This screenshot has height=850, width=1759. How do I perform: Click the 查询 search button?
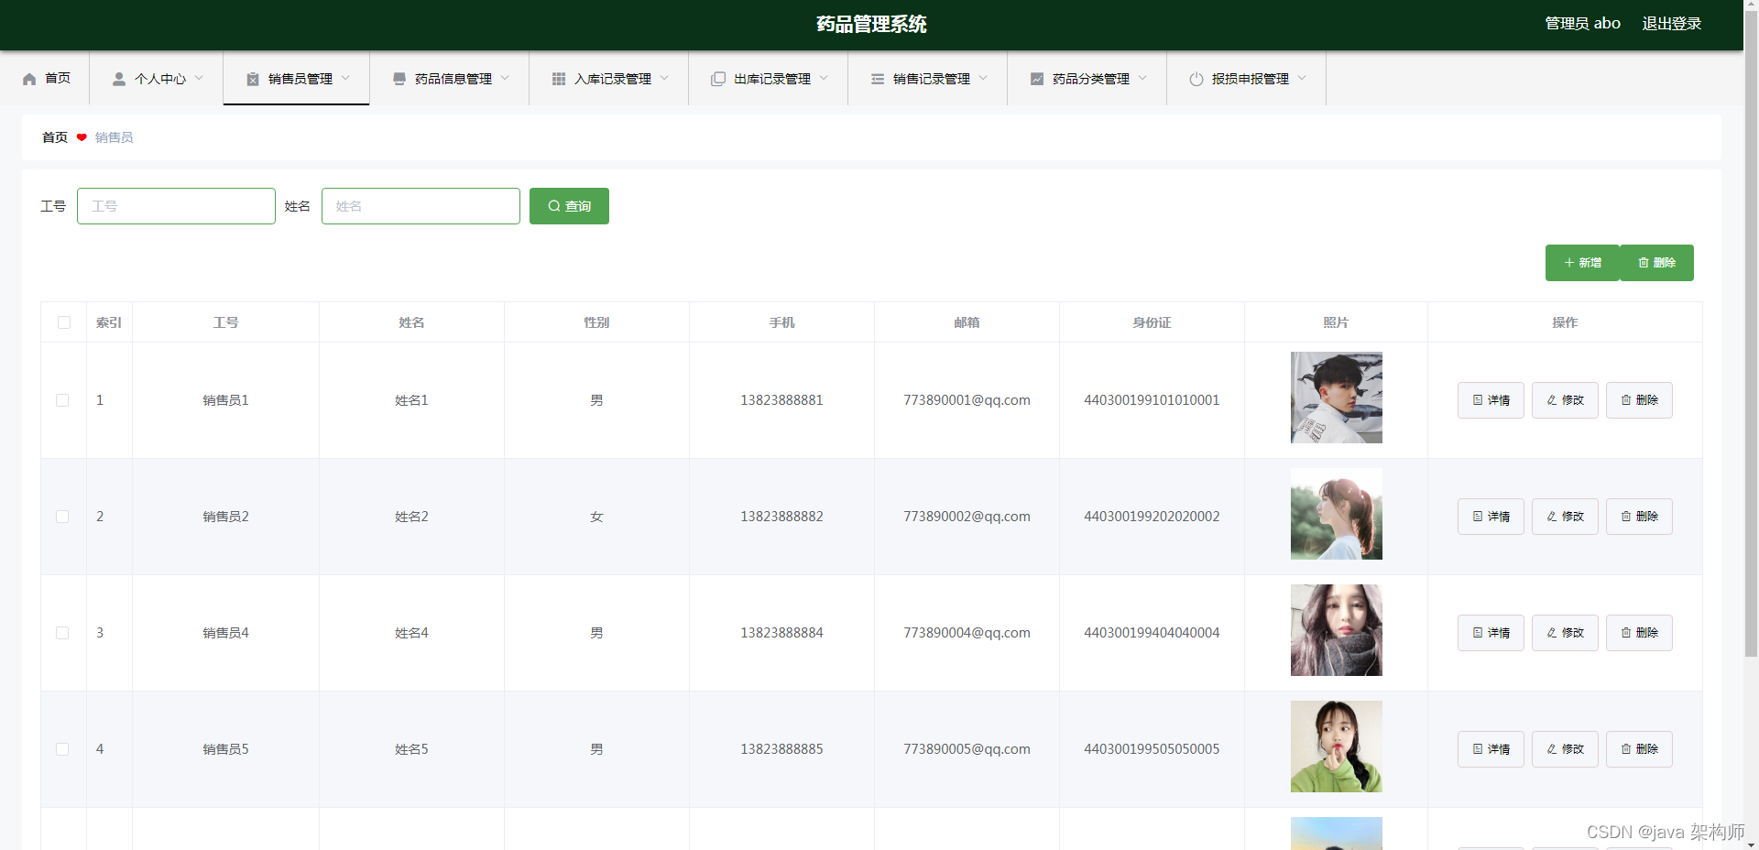coord(569,206)
